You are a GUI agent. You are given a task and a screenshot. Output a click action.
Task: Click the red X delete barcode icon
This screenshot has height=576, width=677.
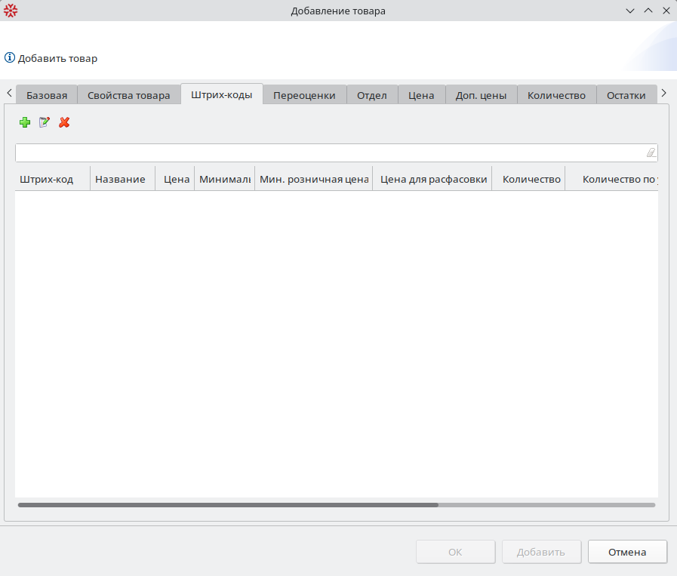(64, 122)
